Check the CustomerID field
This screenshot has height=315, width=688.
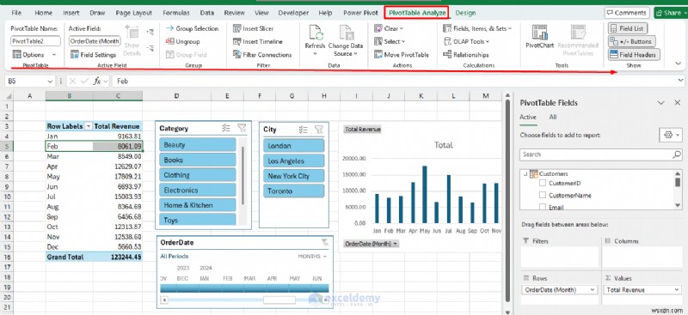(x=543, y=183)
